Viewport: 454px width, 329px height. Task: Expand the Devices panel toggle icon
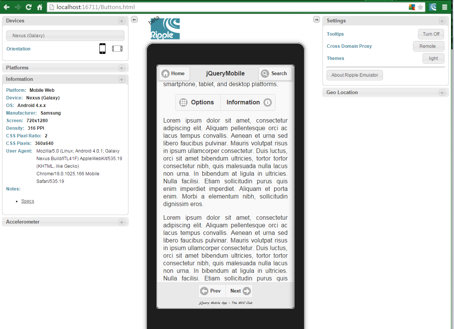point(121,21)
